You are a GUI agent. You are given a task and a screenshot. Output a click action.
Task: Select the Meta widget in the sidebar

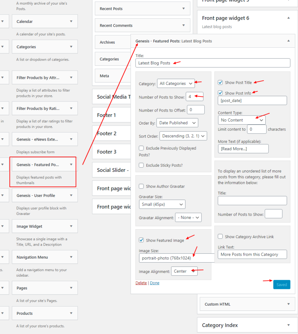point(113,76)
